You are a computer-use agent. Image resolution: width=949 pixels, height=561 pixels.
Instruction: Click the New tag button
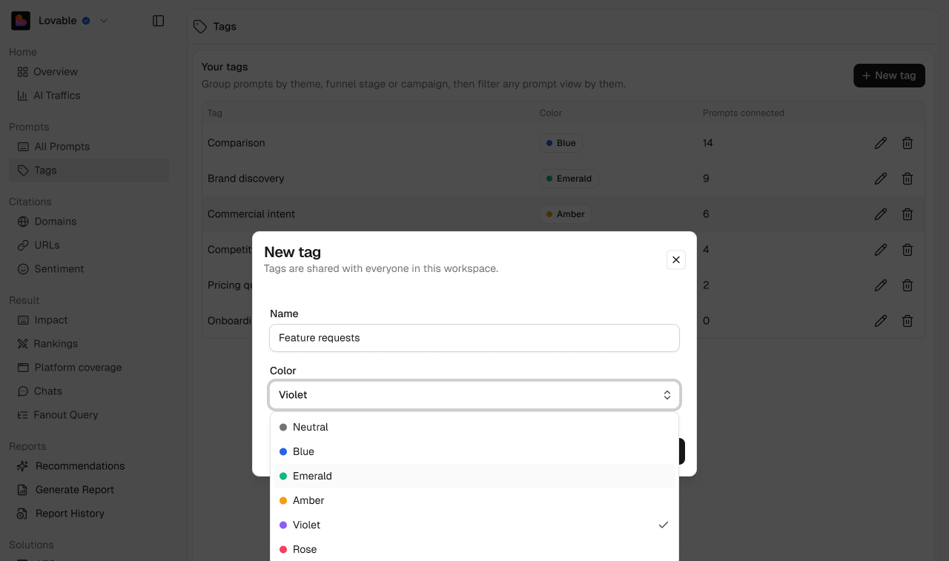click(889, 76)
